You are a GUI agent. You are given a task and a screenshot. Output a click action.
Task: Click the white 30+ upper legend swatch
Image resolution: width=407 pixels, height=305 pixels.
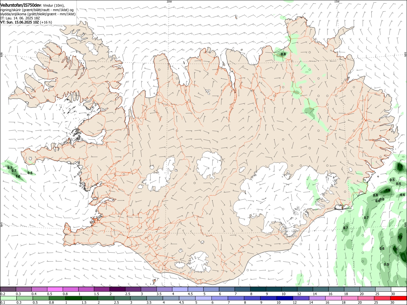(399, 289)
